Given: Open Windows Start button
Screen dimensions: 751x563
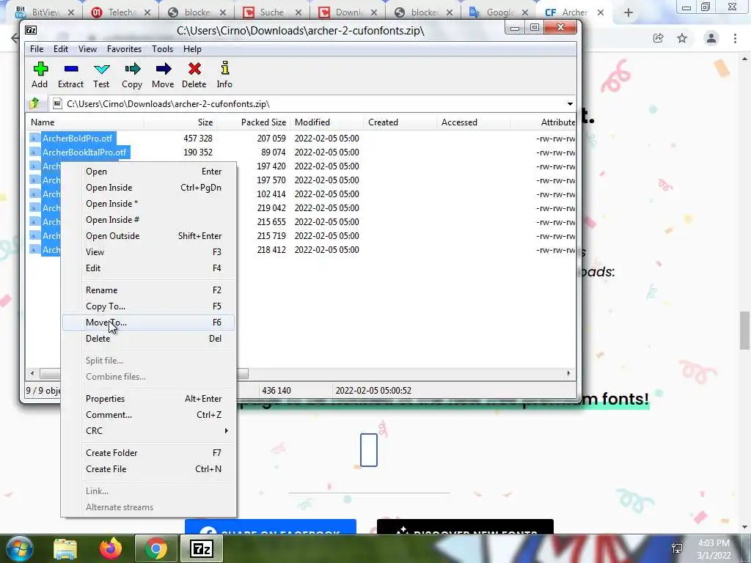Looking at the screenshot, I should click(20, 548).
